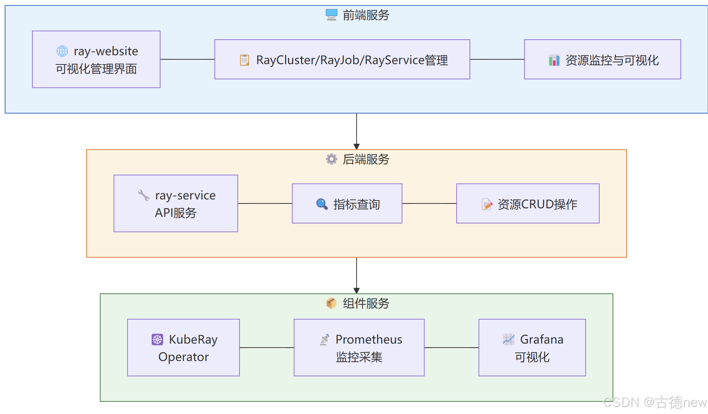Select the KubeRay Operator node
The height and width of the screenshot is (414, 708).
(x=183, y=348)
